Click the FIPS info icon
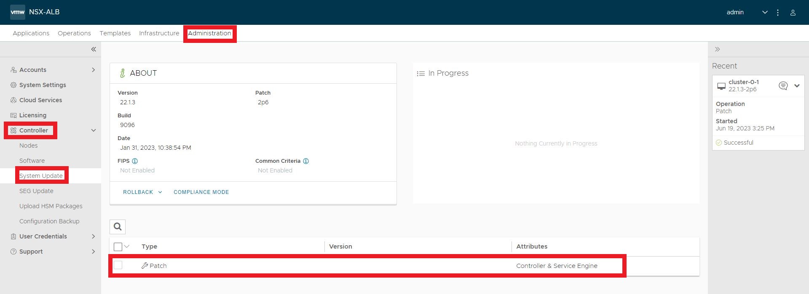This screenshot has width=809, height=294. coord(135,161)
